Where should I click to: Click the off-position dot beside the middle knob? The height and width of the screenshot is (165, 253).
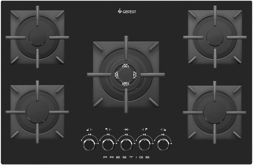pos(135,143)
